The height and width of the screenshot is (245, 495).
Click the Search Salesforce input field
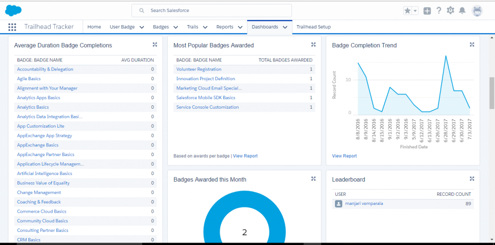tap(212, 11)
